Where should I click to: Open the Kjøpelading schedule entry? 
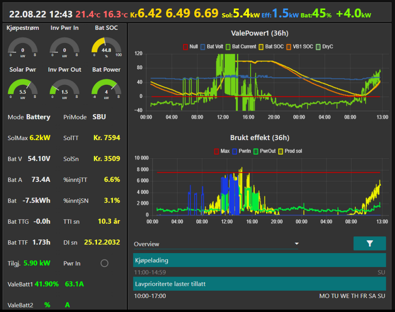[259, 260]
